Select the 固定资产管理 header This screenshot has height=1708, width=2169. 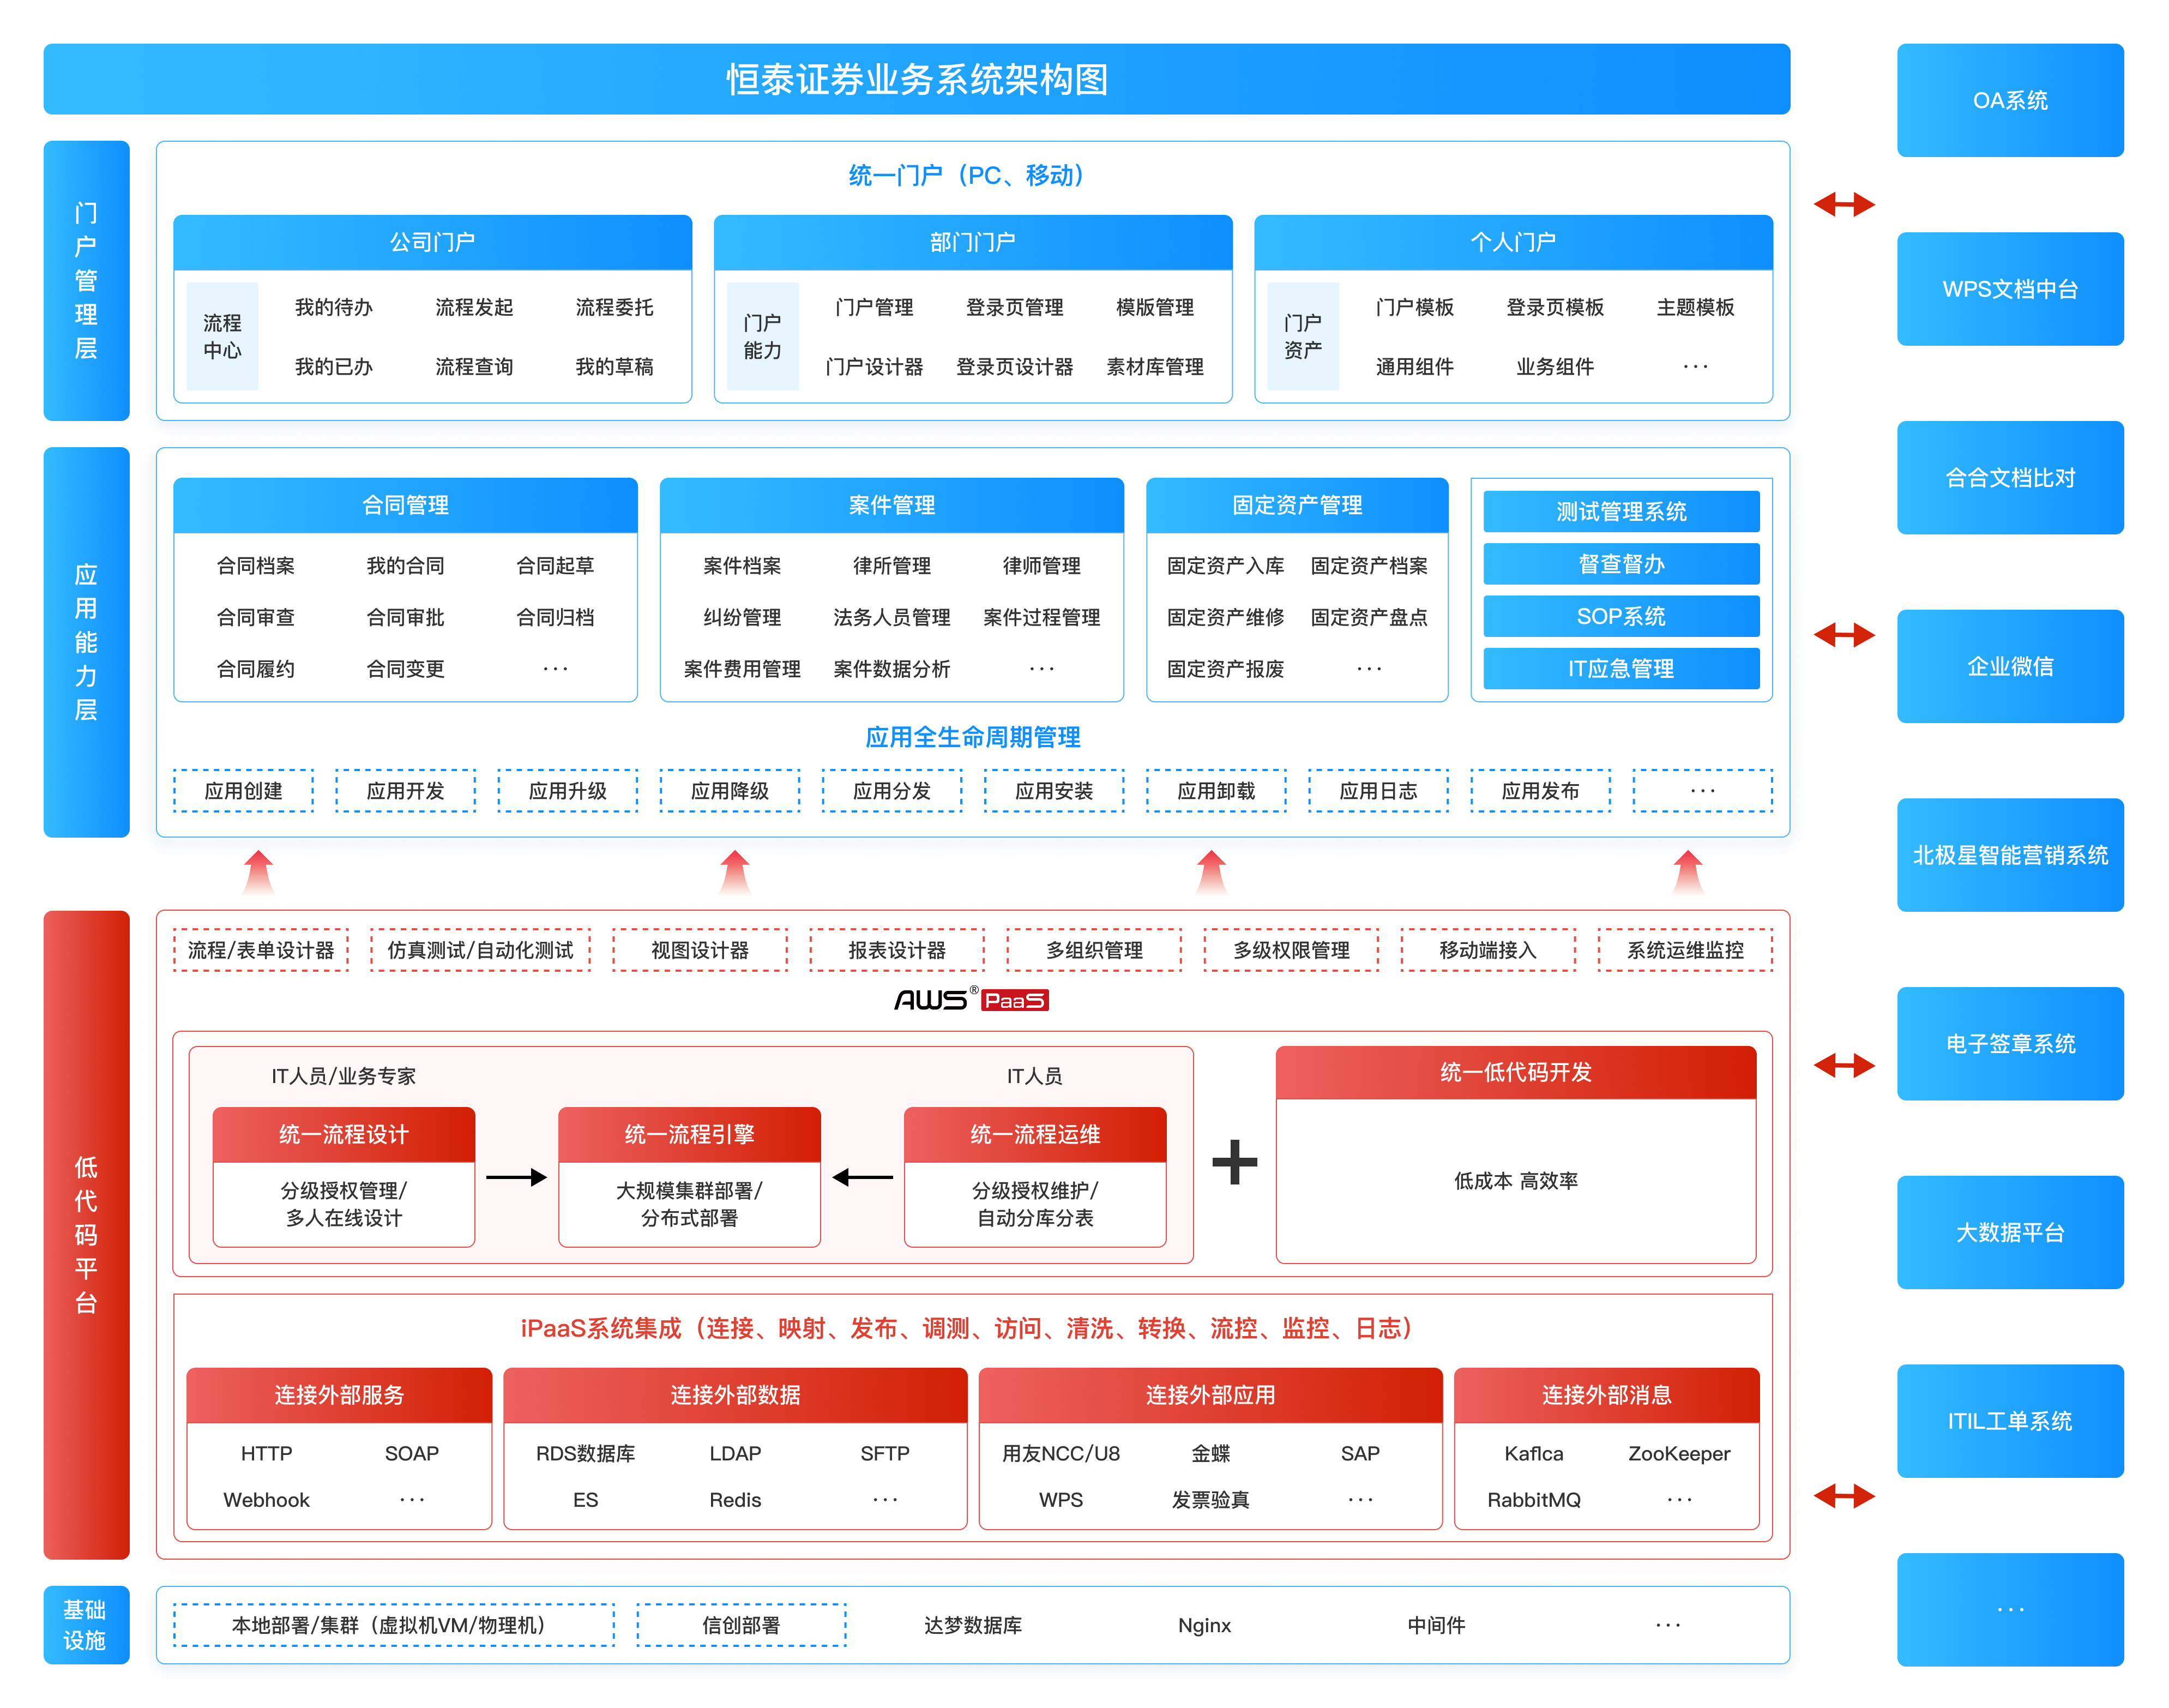pos(1297,505)
